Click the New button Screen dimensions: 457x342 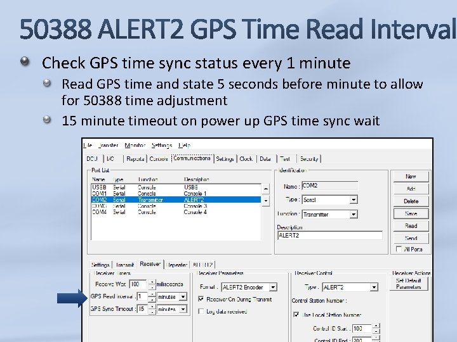click(x=411, y=177)
